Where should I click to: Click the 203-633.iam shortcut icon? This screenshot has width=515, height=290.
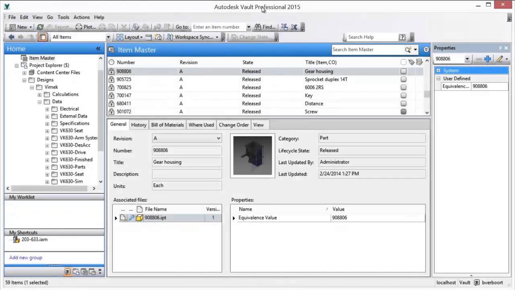click(x=16, y=239)
